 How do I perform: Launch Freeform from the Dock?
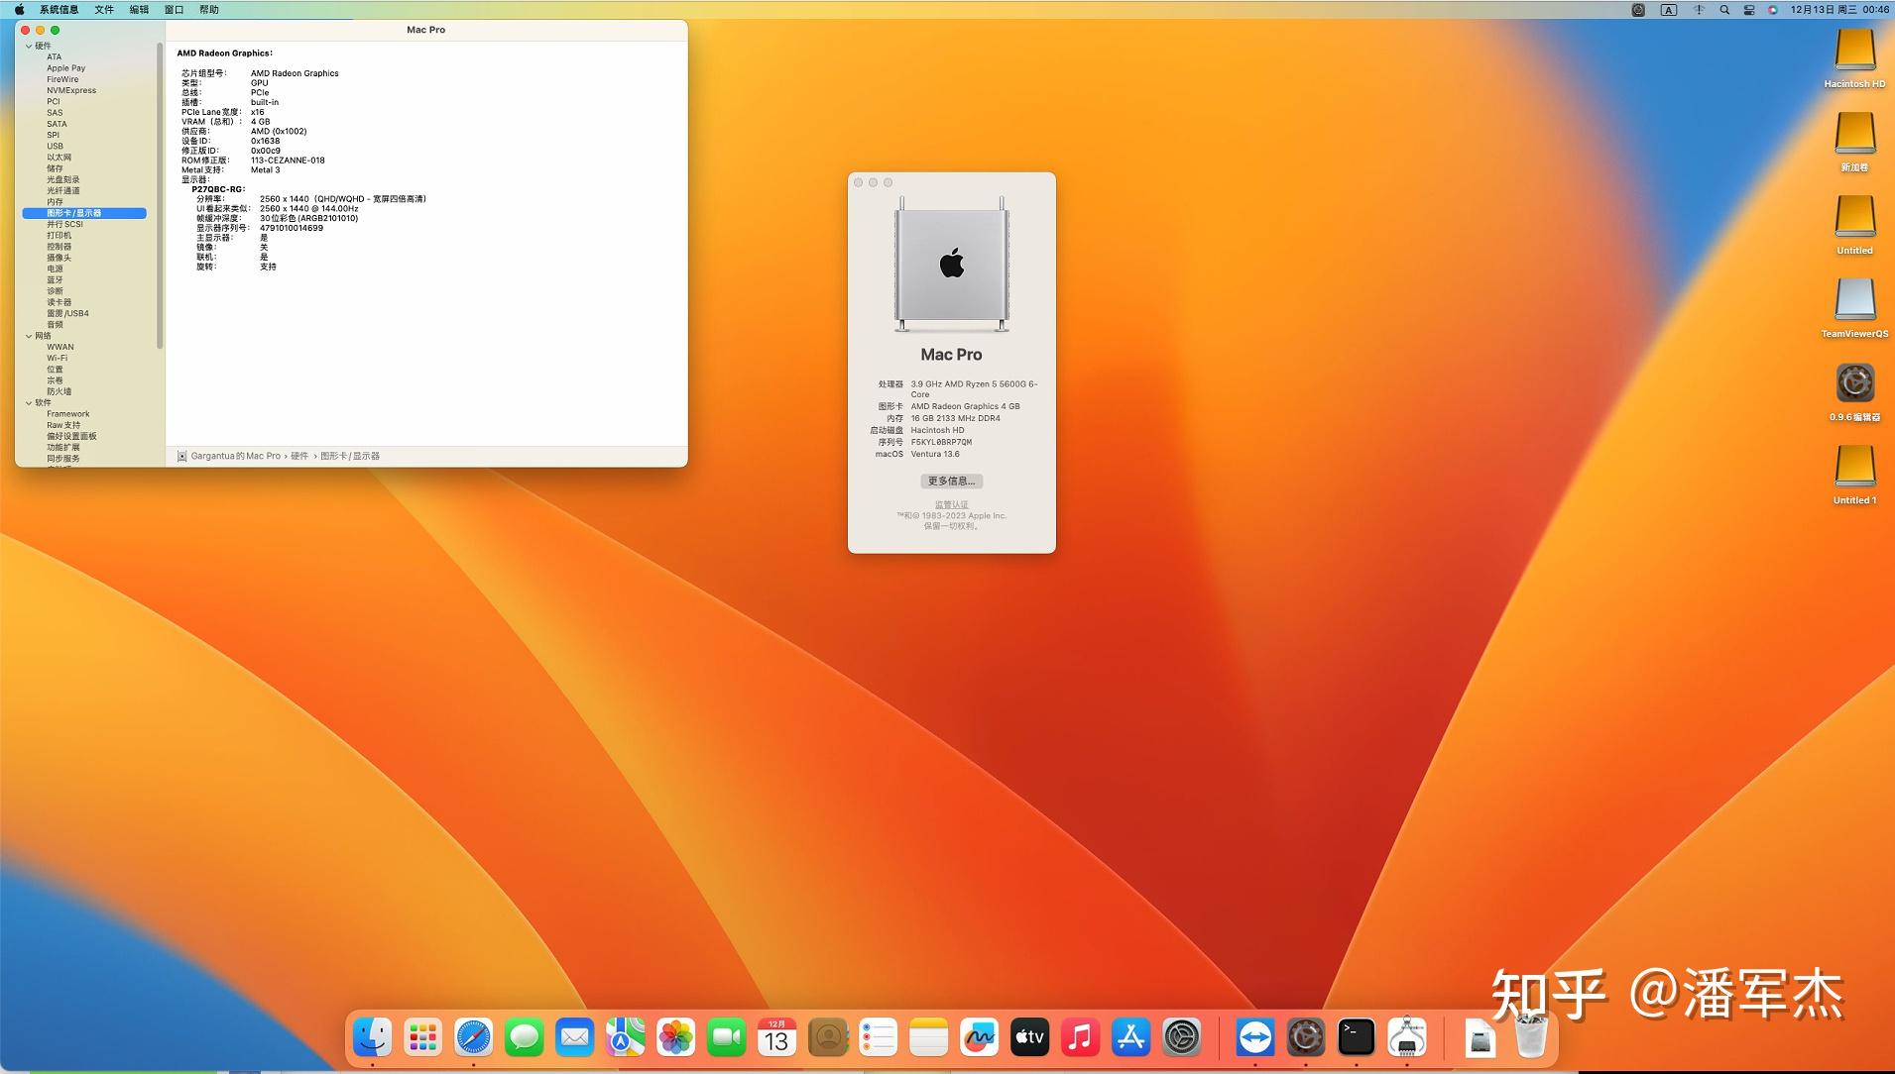click(980, 1037)
